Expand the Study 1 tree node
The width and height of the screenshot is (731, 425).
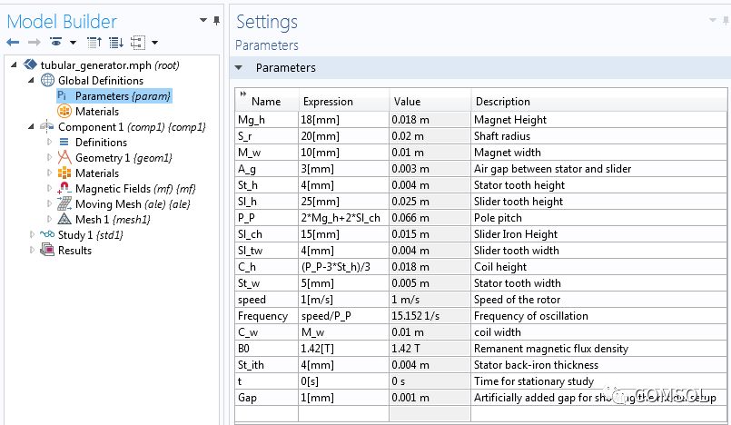tap(35, 235)
